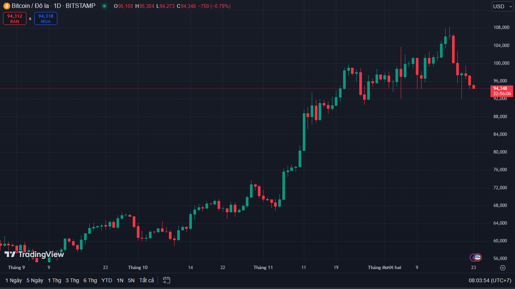
Task: Click the Bitcoin symbol logo icon
Action: (x=6, y=6)
